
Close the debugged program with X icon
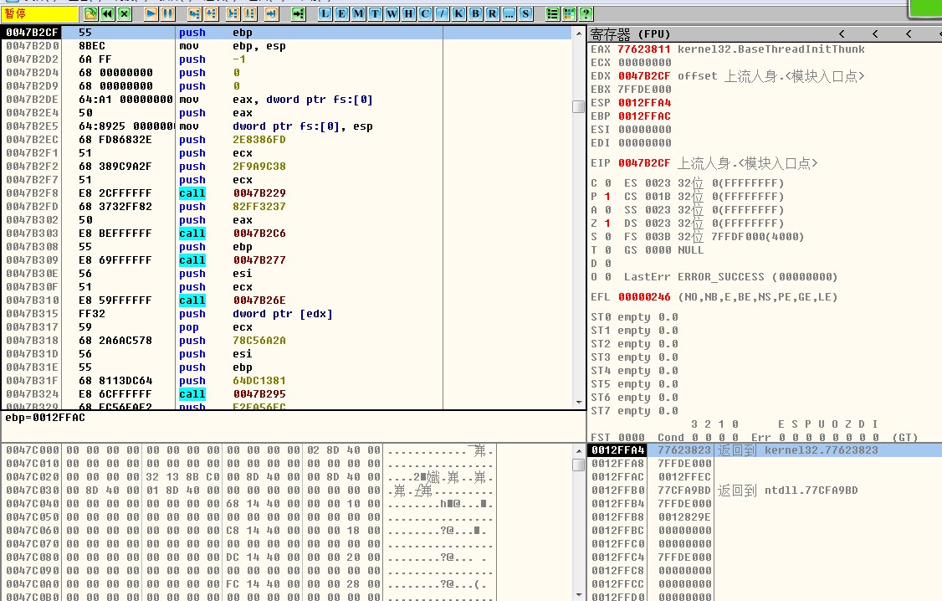(125, 13)
